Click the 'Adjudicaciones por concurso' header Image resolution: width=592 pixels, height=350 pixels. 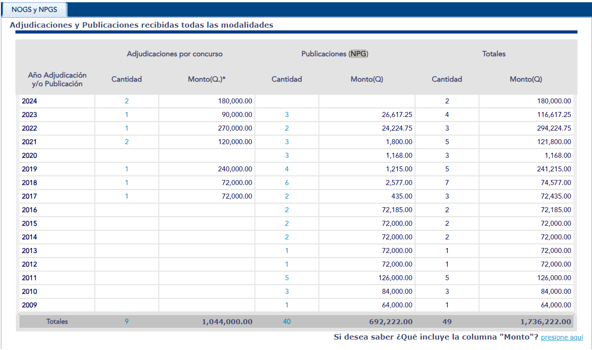(175, 53)
